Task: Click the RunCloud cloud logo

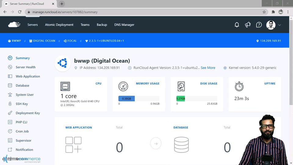Action: point(14,24)
